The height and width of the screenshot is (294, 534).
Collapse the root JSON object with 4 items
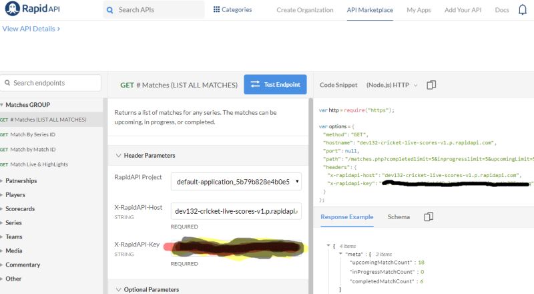(x=328, y=246)
